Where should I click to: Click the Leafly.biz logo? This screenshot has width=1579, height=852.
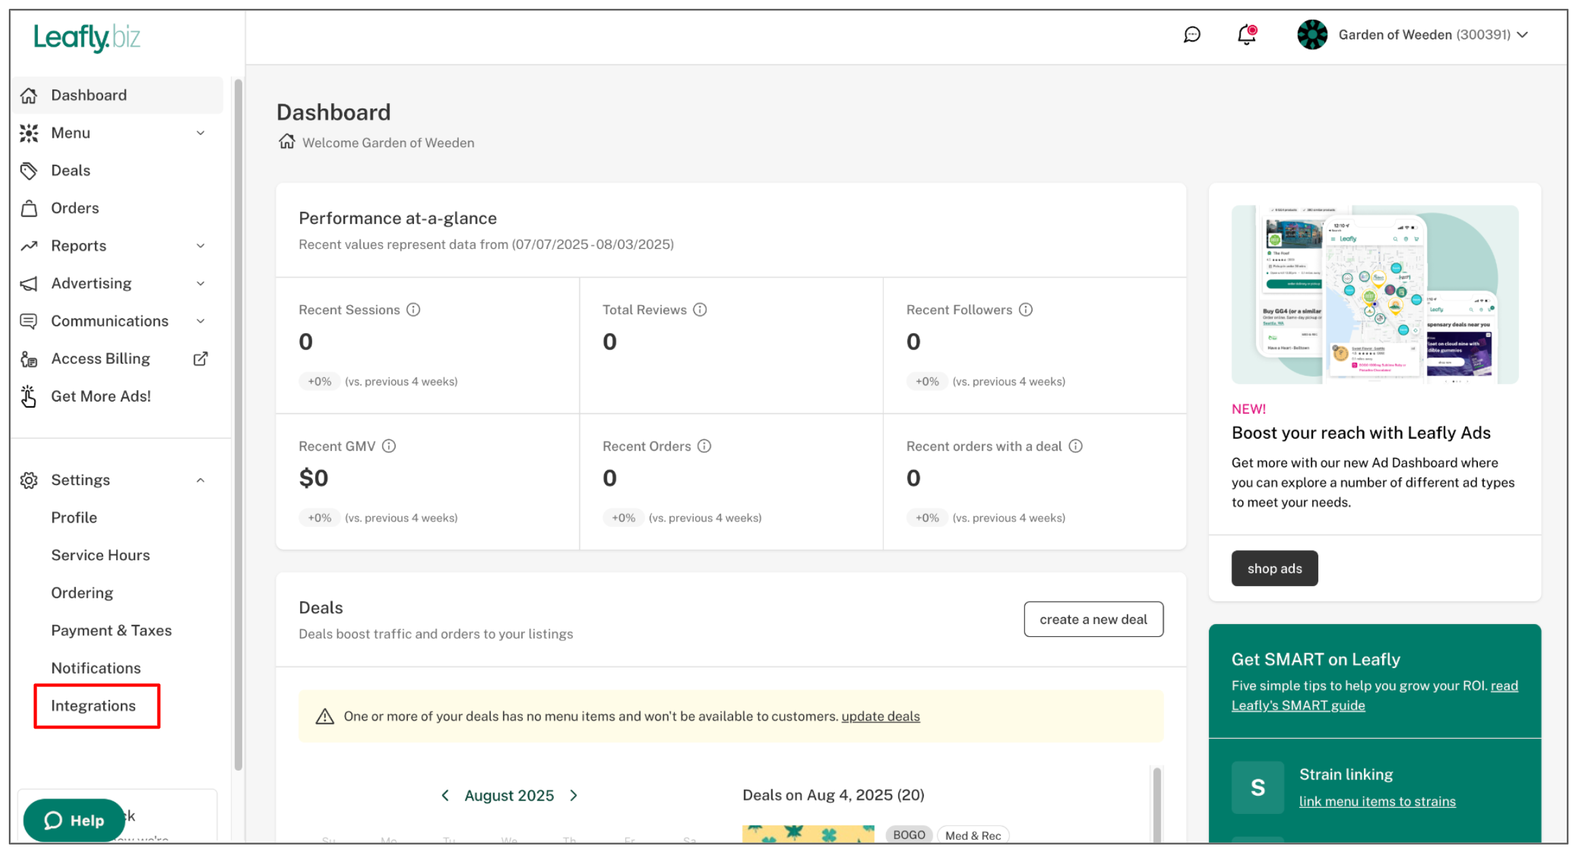(87, 37)
